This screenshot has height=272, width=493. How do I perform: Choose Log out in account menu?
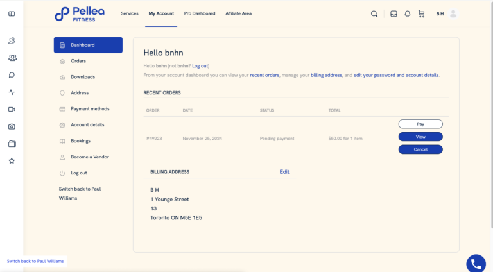[78, 173]
